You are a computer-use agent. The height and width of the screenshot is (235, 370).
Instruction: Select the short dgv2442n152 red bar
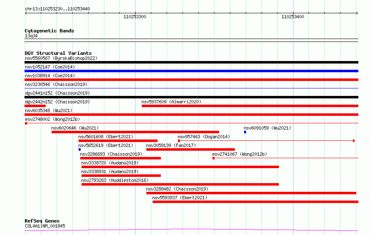[x=35, y=106]
